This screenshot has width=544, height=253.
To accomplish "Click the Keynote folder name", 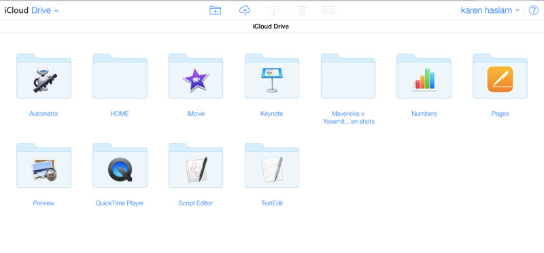I will [x=271, y=114].
